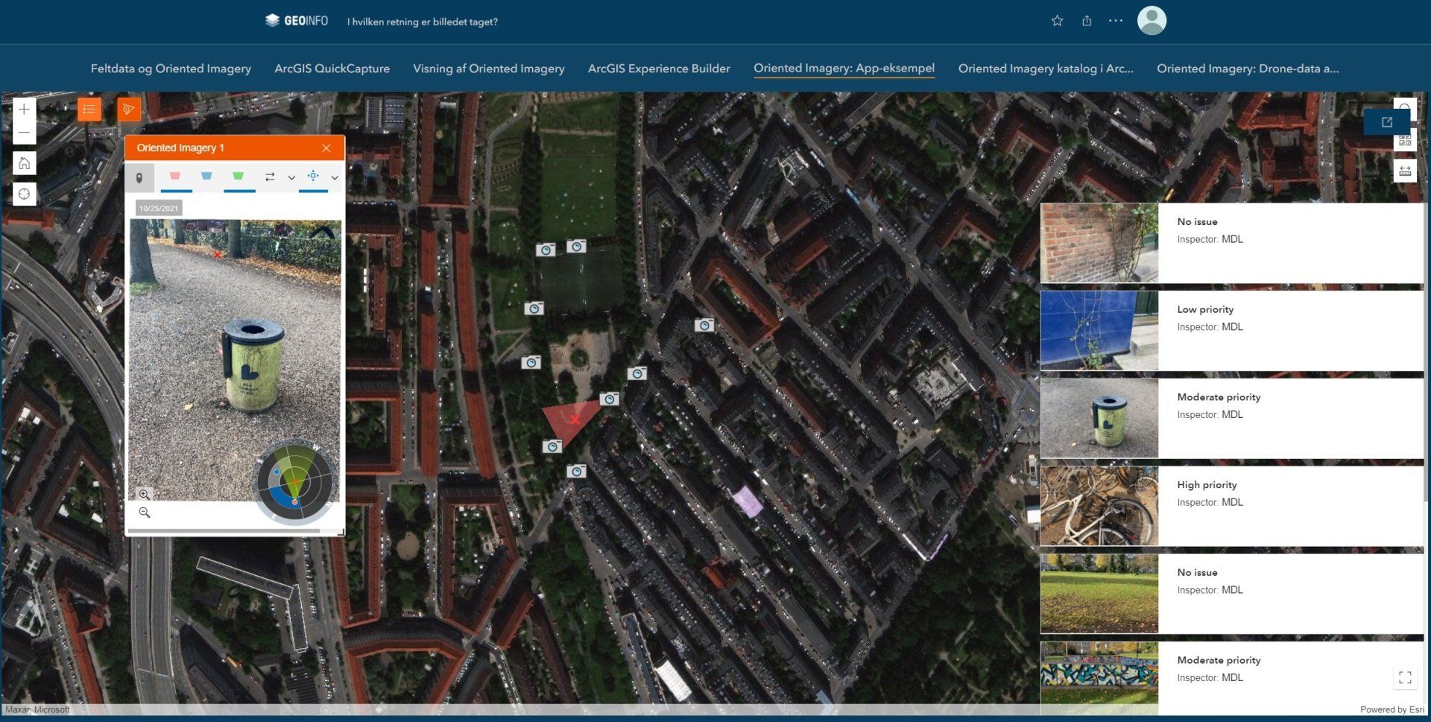The width and height of the screenshot is (1431, 722).
Task: Toggle the pink coverage footprint button
Action: tap(175, 177)
